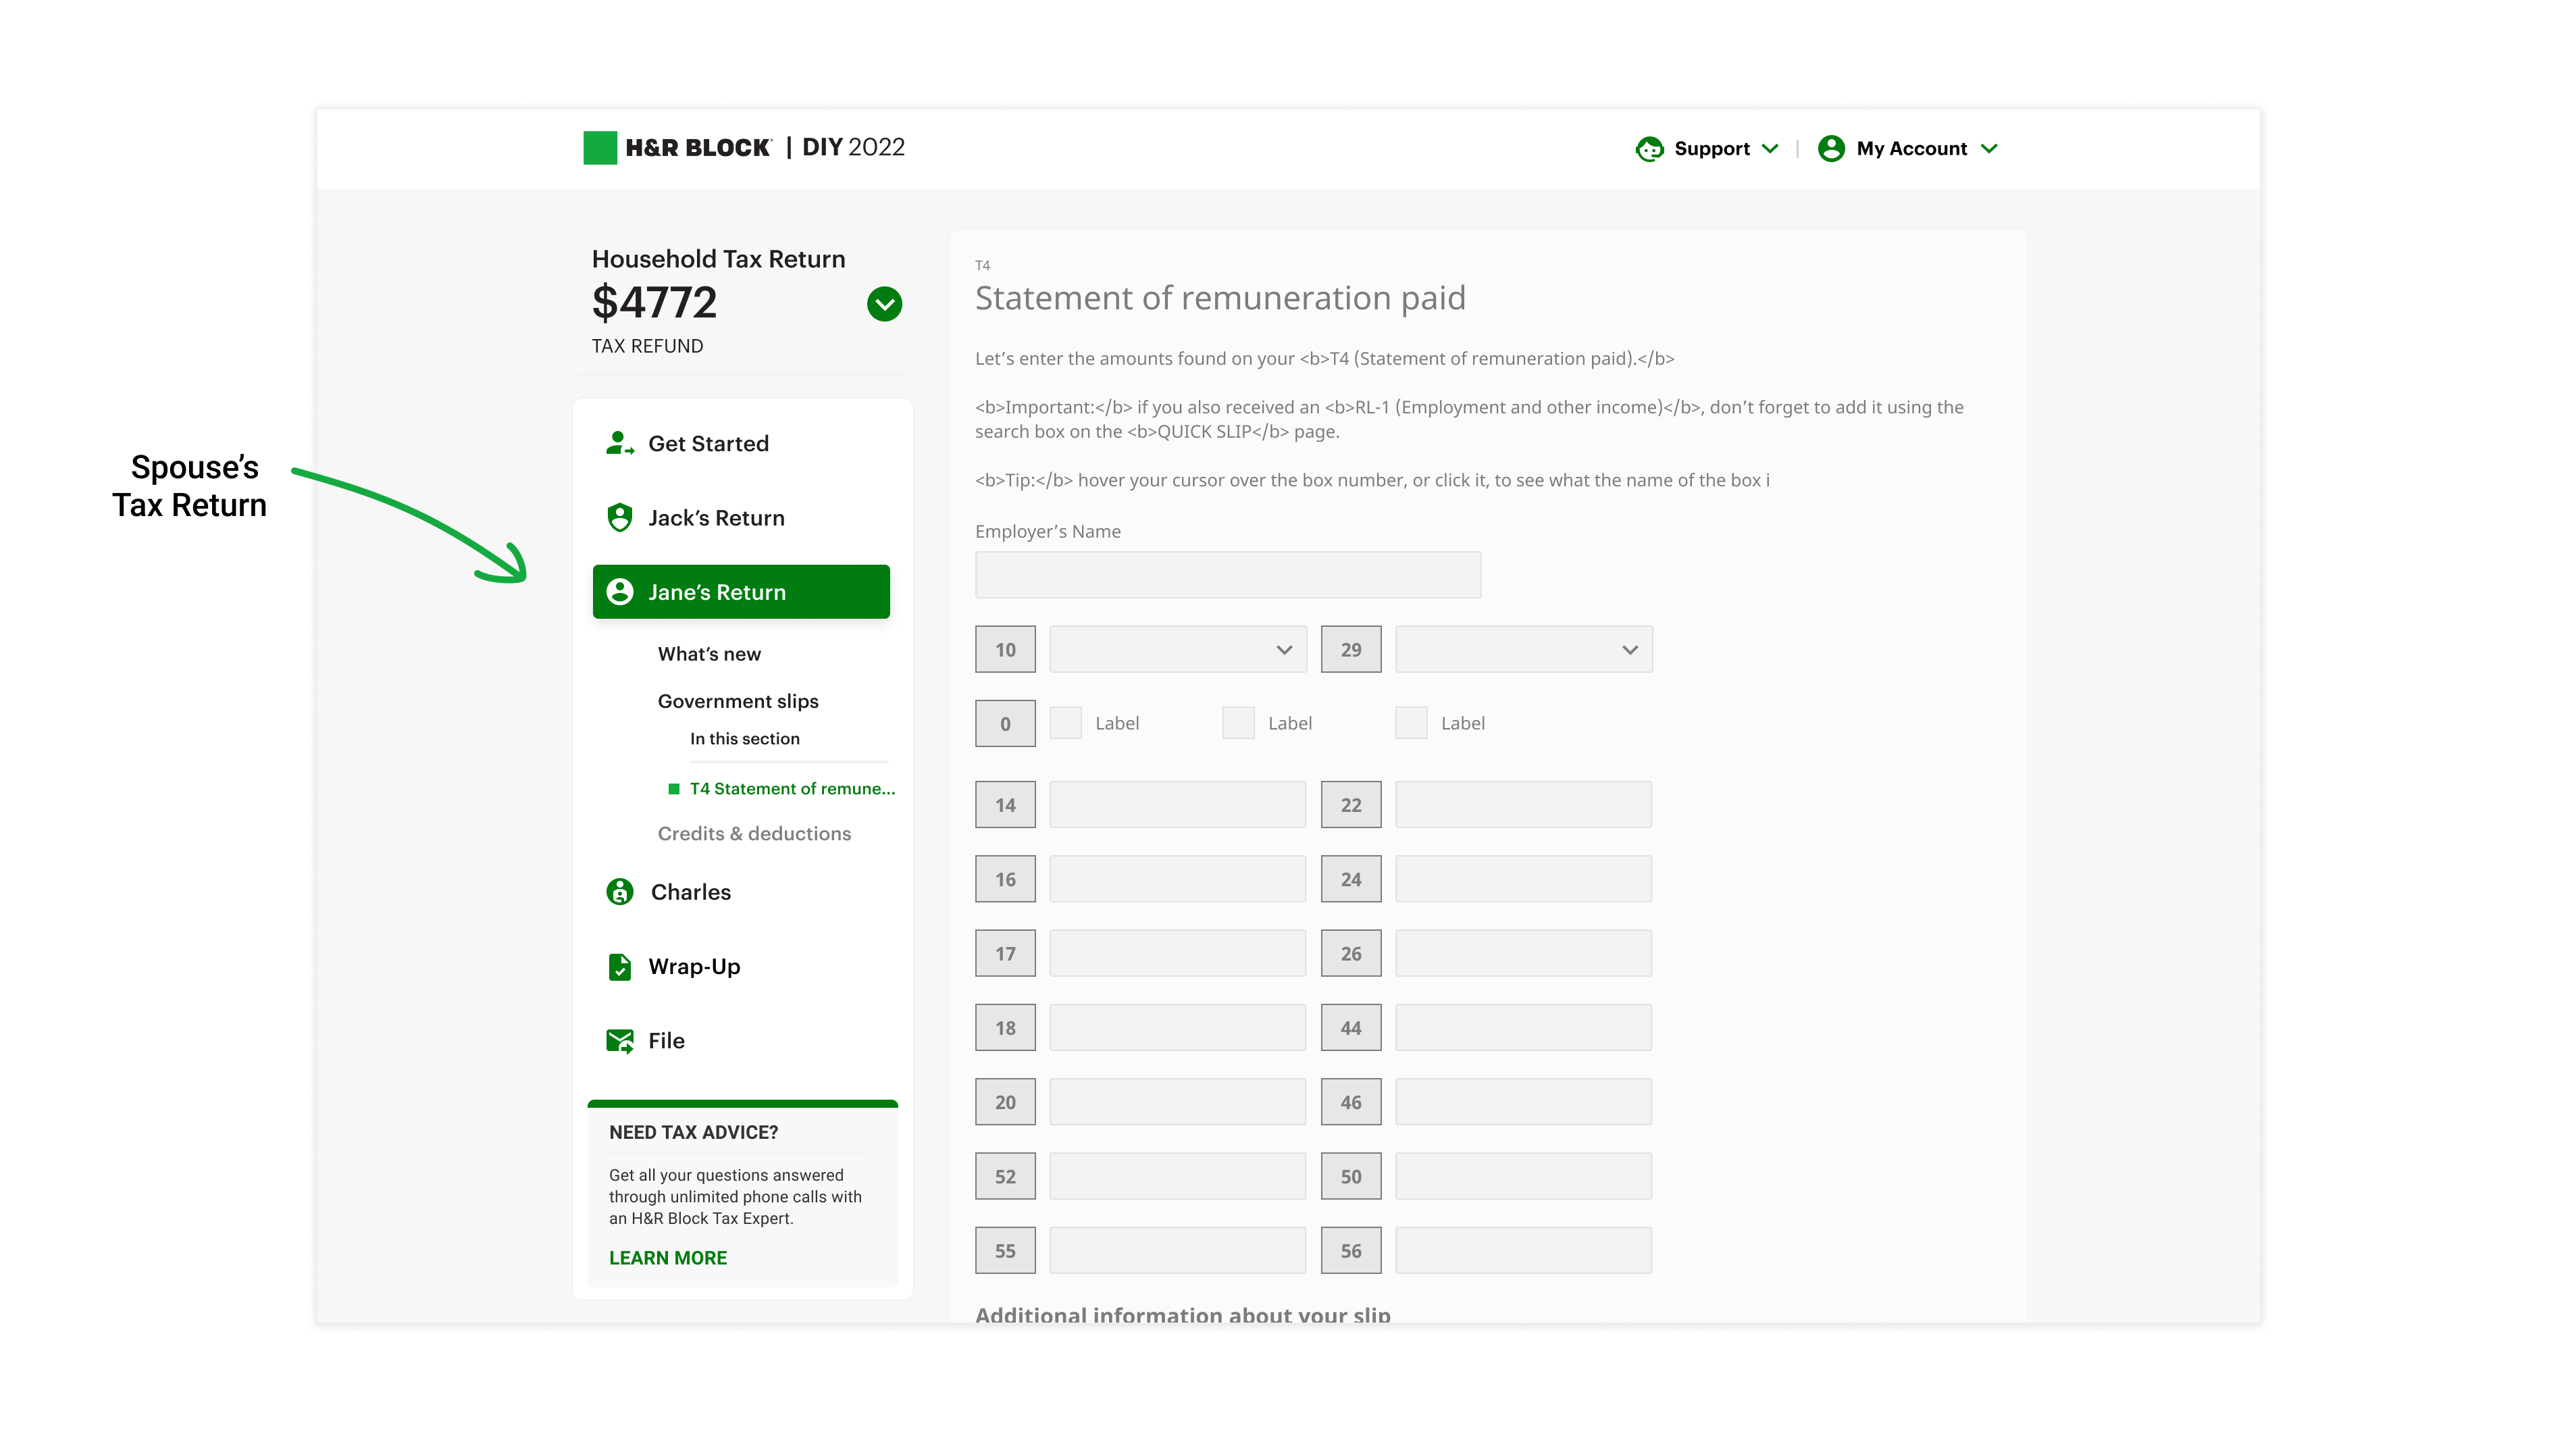The image size is (2576, 1432).
Task: Check the third Label checkbox
Action: 1411,723
